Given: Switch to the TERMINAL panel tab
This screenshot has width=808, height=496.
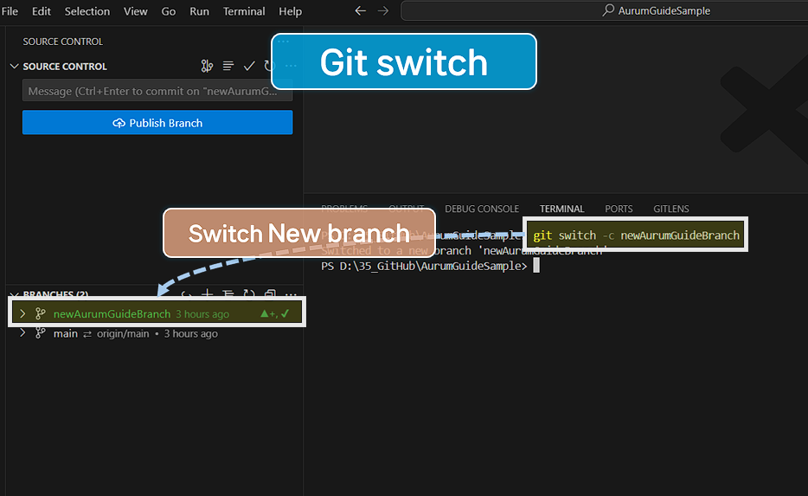Looking at the screenshot, I should (x=561, y=209).
